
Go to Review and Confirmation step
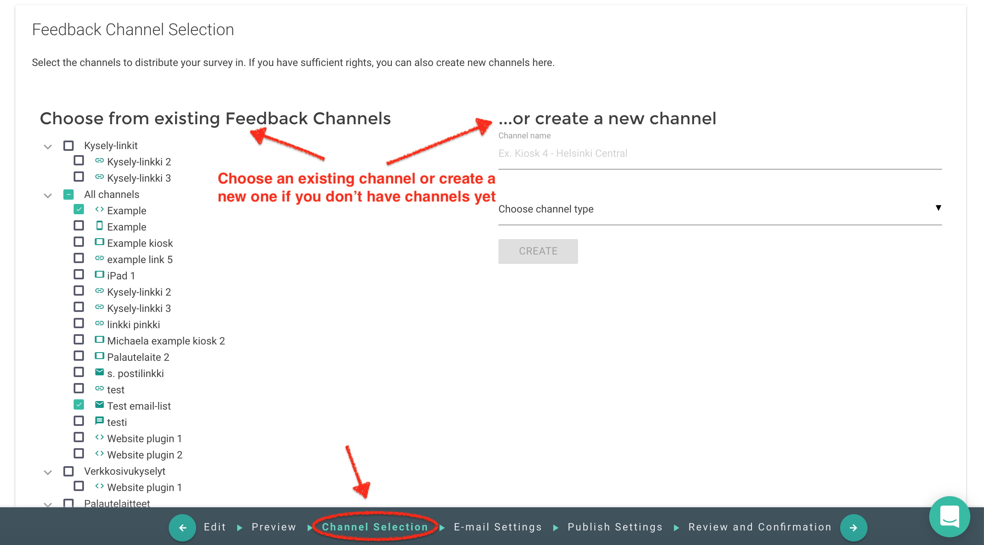click(x=760, y=527)
